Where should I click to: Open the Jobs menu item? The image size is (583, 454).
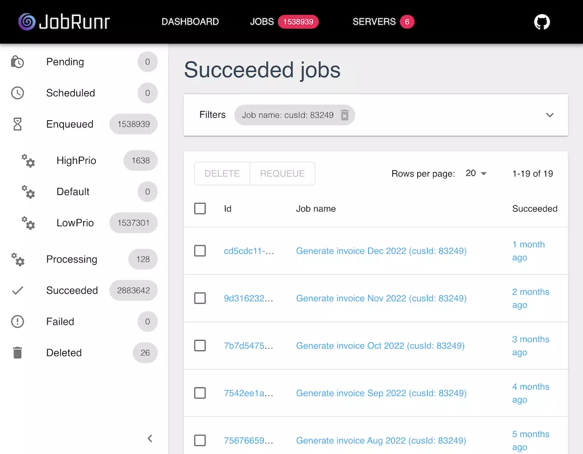coord(262,22)
